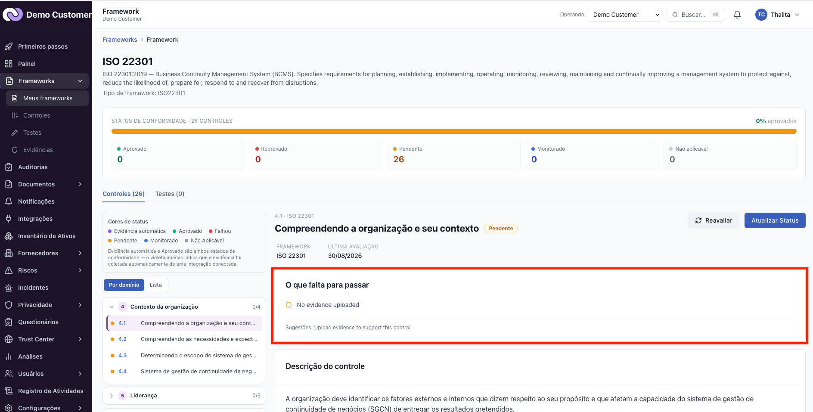Click the Configurações gear icon
Screen dimensions: 813x412
coord(9,408)
